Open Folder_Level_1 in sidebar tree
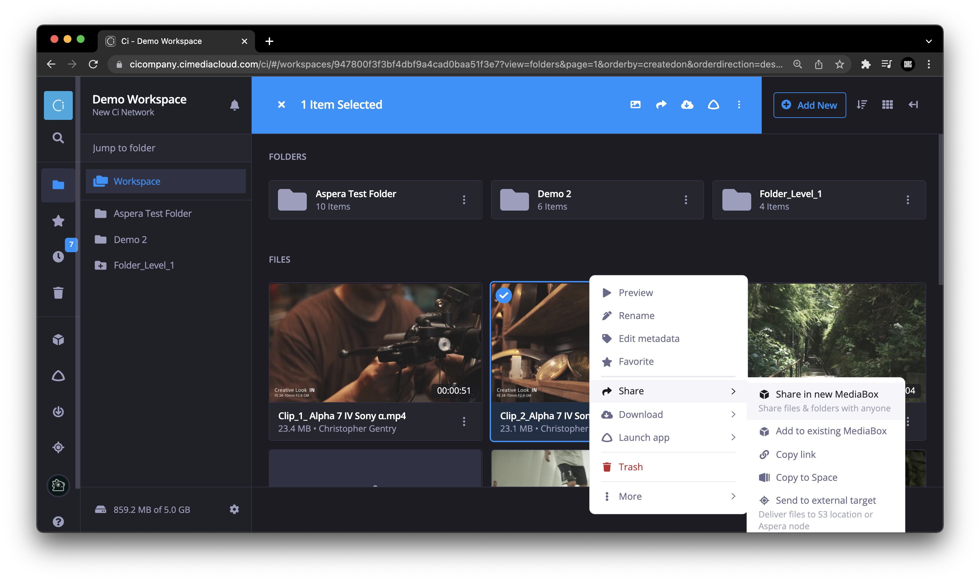 pos(165,265)
